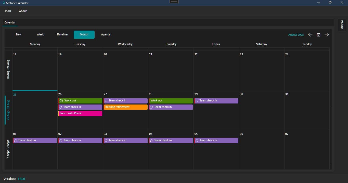Open the Tools menu

point(8,11)
